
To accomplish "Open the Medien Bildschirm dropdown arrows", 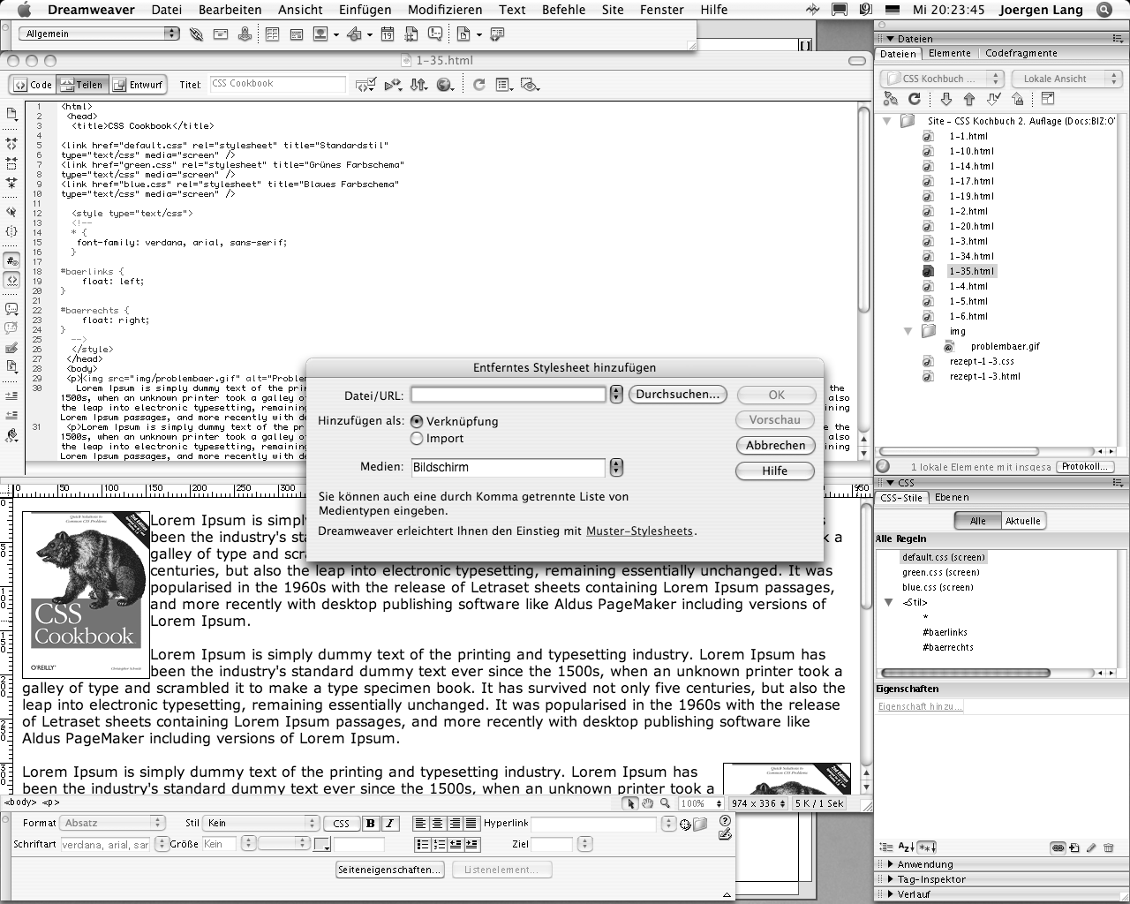I will 616,467.
